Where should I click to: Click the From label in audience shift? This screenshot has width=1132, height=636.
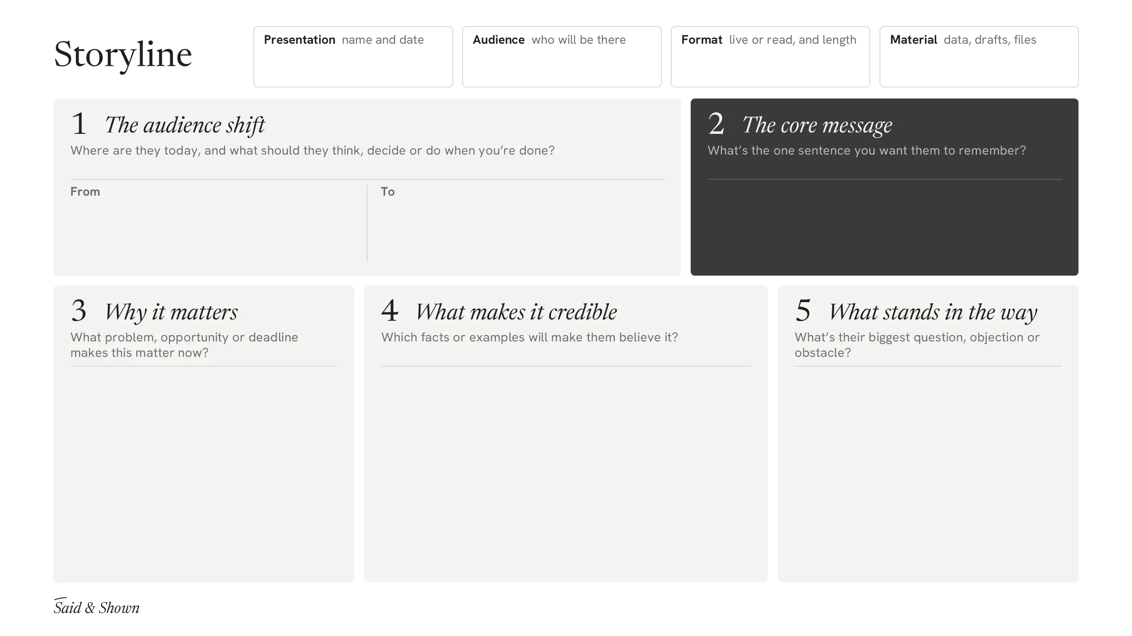click(85, 192)
